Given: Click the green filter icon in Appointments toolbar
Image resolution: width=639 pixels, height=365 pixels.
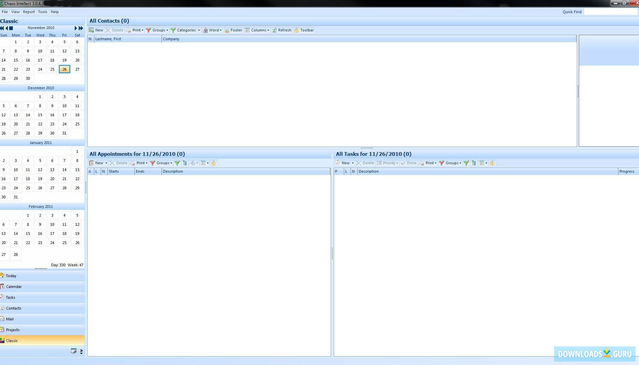Looking at the screenshot, I should point(177,163).
